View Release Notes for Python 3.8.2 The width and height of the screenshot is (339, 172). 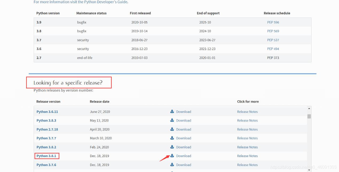pyautogui.click(x=247, y=147)
